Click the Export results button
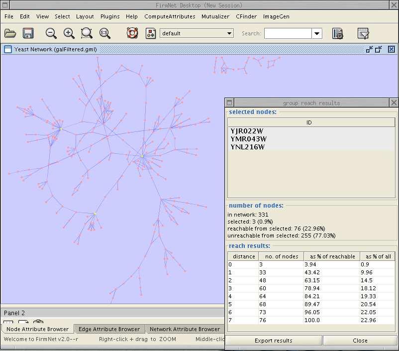 pyautogui.click(x=274, y=341)
